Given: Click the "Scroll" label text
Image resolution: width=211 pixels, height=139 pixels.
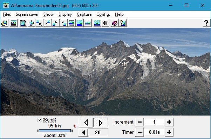Looking at the screenshot, I should click(x=50, y=120).
